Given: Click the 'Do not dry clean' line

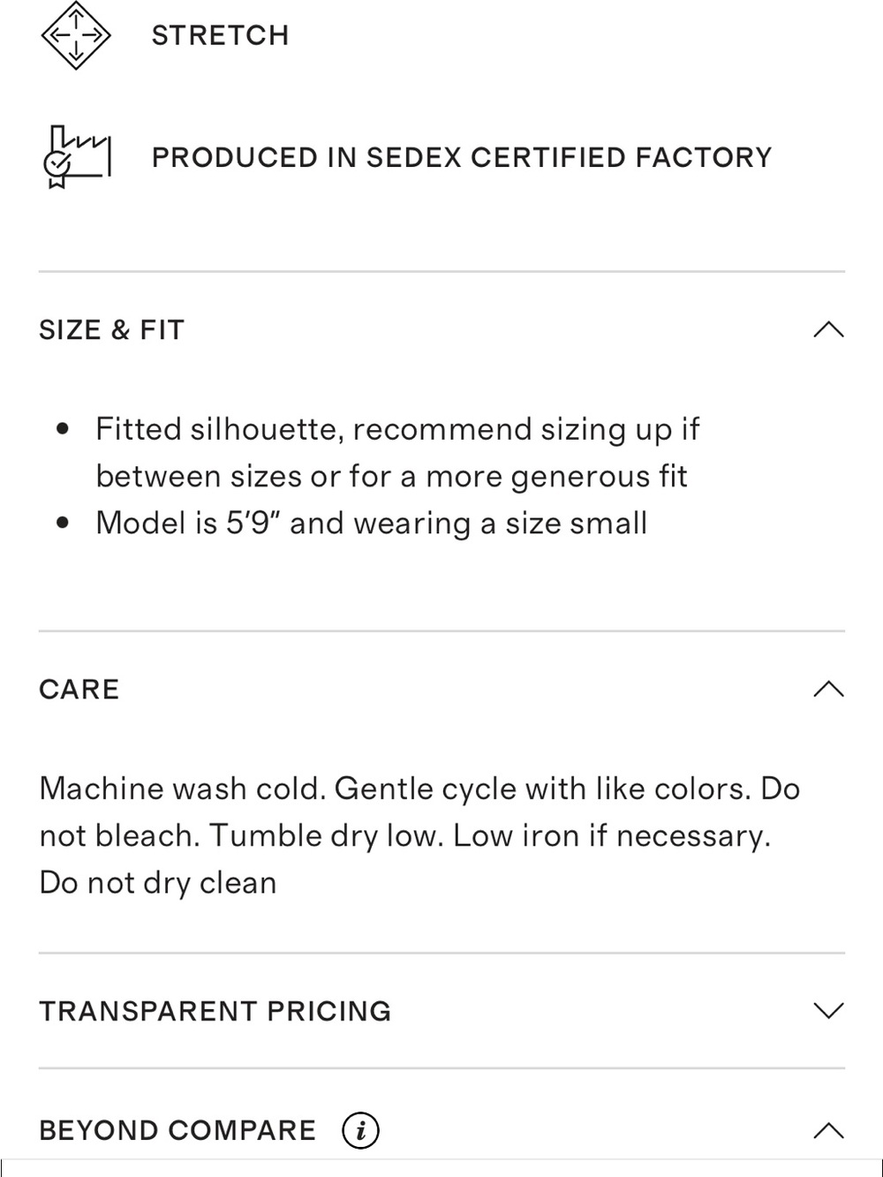Looking at the screenshot, I should 158,882.
